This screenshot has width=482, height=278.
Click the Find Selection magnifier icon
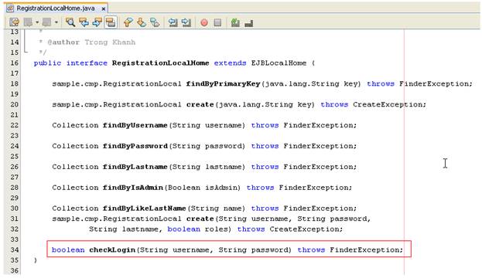click(70, 22)
